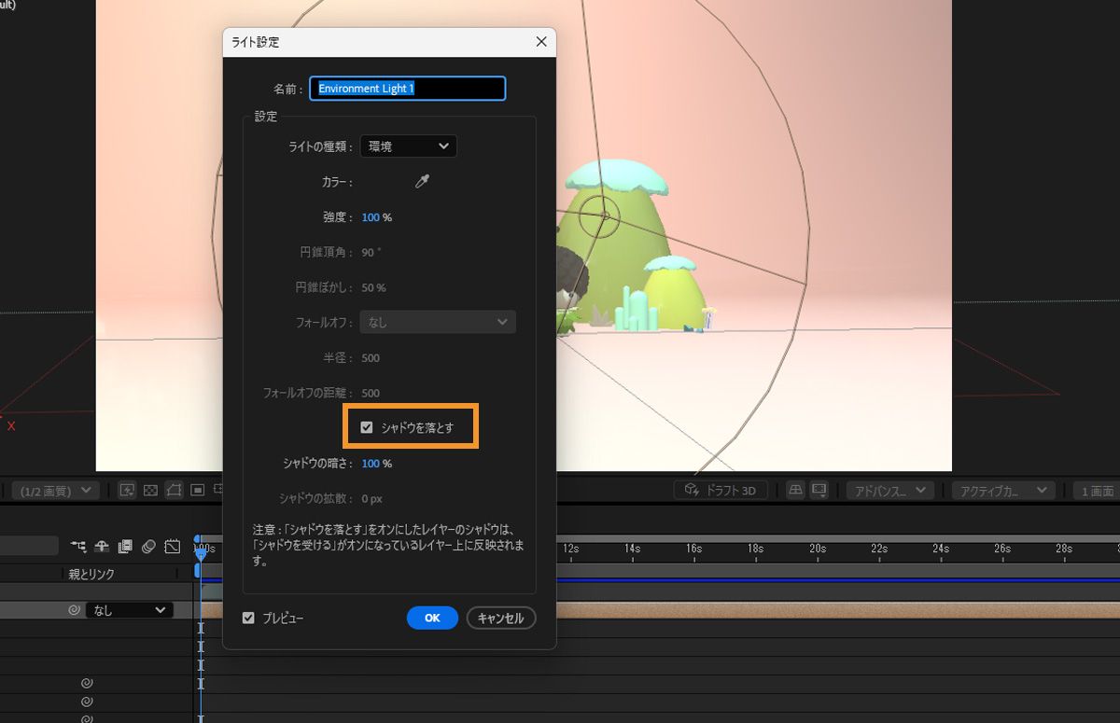Viewport: 1120px width, 723px height.
Task: Toggle the プレビュー checkbox
Action: tap(248, 618)
